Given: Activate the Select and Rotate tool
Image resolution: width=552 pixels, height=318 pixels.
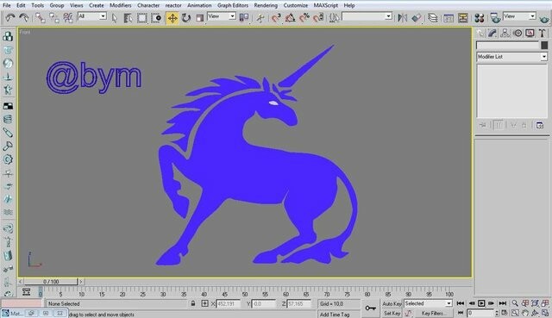Looking at the screenshot, I should 186,18.
